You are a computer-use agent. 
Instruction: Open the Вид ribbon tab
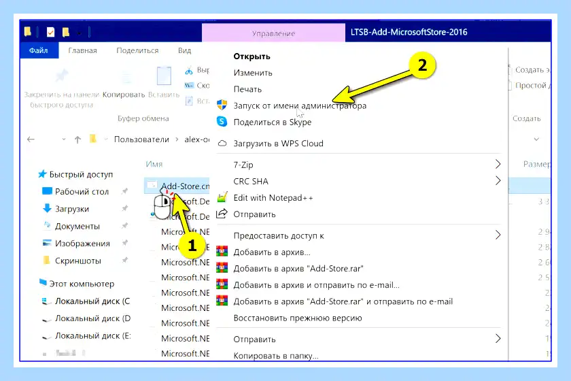(x=184, y=50)
